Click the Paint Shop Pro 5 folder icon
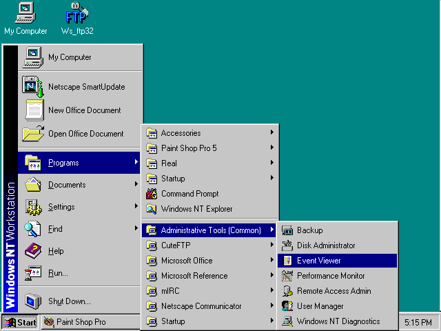The image size is (441, 331). [152, 148]
